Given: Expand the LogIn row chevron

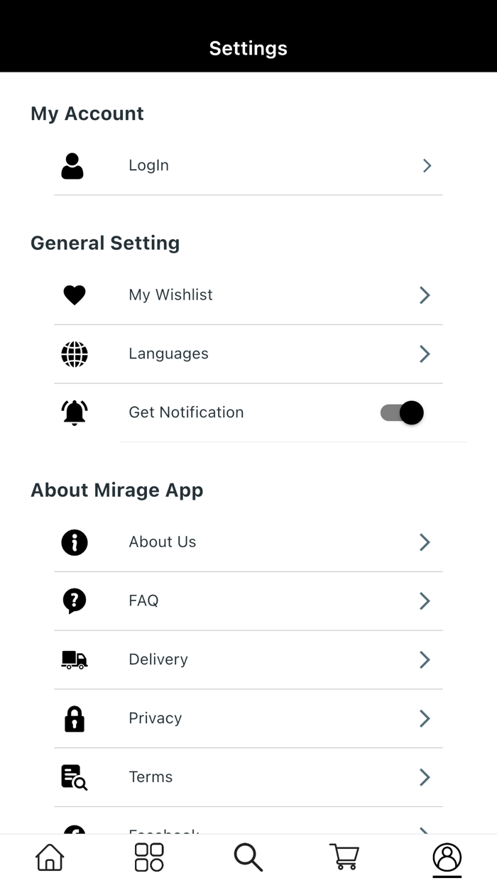Looking at the screenshot, I should point(427,165).
